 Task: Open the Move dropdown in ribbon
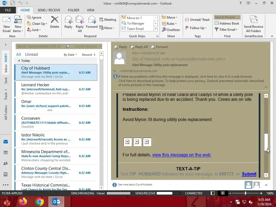170,18
